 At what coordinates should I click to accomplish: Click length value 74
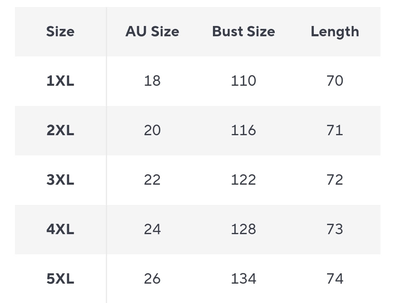[334, 279]
